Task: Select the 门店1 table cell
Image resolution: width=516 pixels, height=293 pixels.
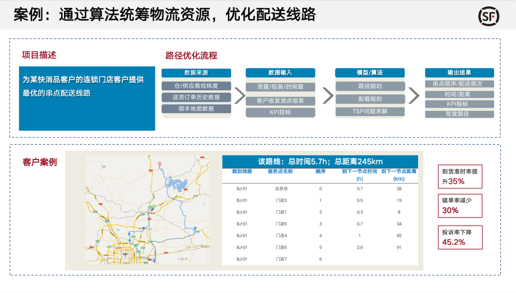Action: (x=281, y=212)
